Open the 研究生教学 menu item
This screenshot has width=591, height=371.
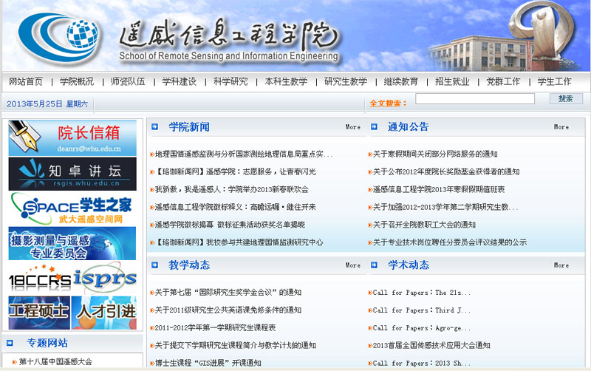click(346, 81)
